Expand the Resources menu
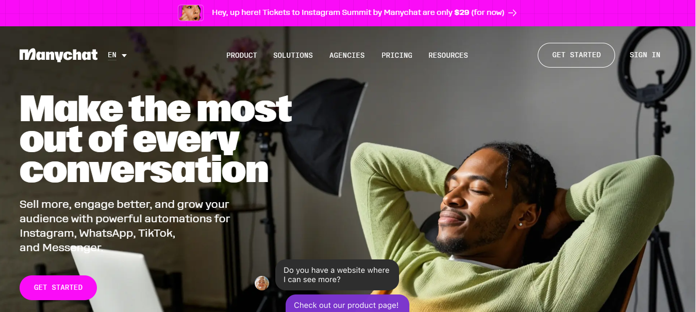Image resolution: width=696 pixels, height=312 pixels. pos(448,55)
